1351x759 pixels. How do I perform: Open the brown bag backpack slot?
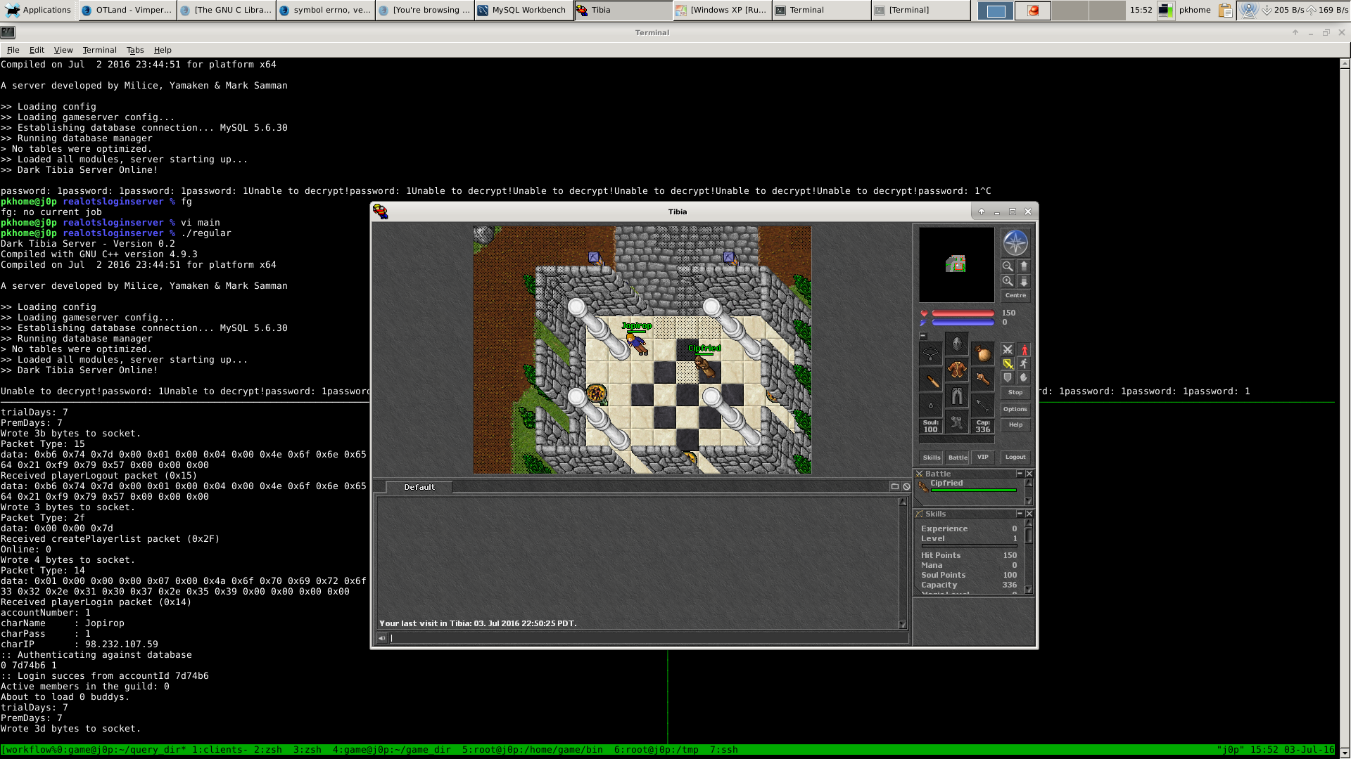982,353
